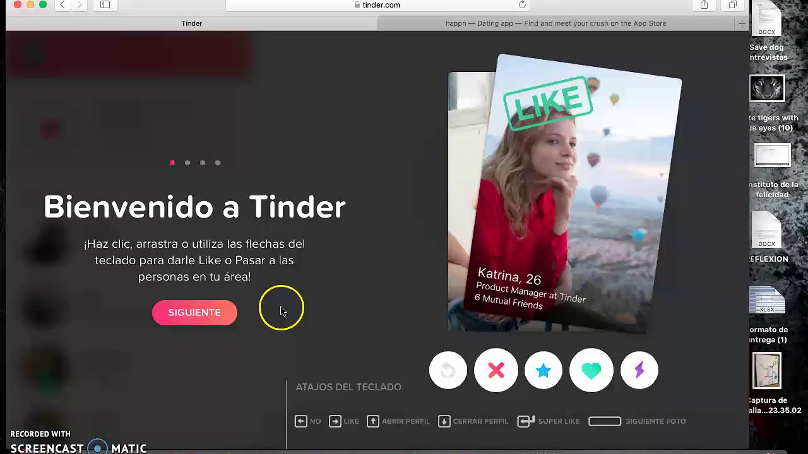Select the third onboarding page dot
808x454 pixels.
(203, 163)
